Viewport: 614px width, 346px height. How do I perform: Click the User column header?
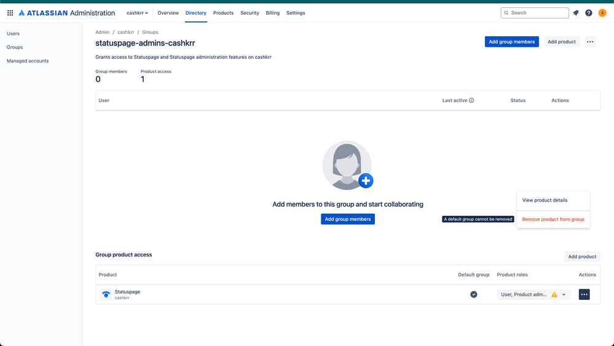pos(104,101)
